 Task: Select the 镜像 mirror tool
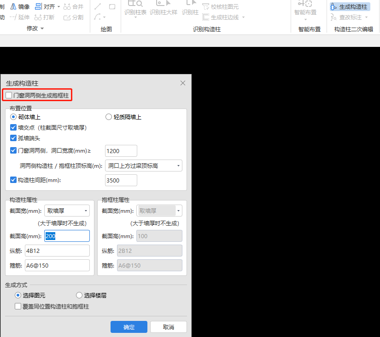pyautogui.click(x=20, y=6)
